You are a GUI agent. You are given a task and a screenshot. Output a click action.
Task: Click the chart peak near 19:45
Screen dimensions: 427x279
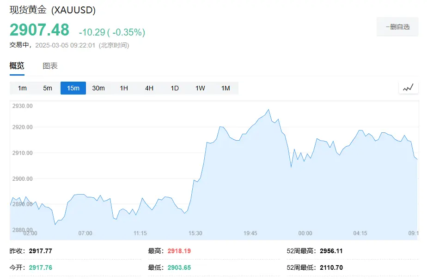pyautogui.click(x=268, y=110)
